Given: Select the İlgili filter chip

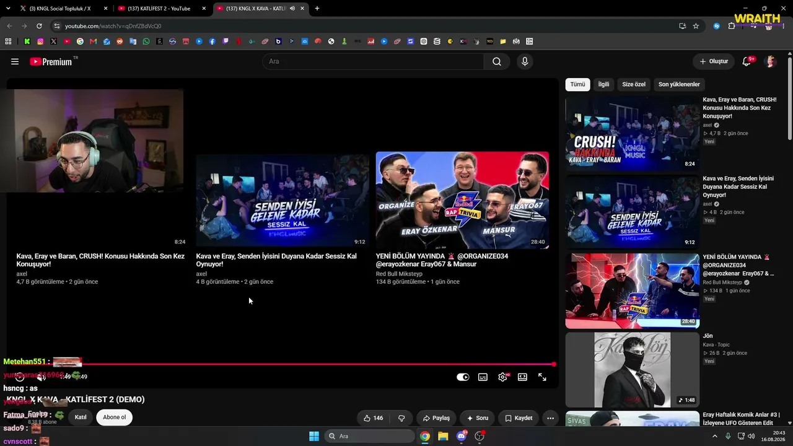Looking at the screenshot, I should [603, 84].
